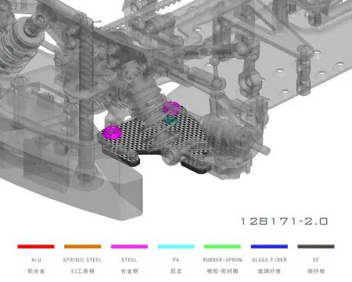
Task: Click the green RUBBER-APRON legend swatch
Action: pyautogui.click(x=222, y=246)
